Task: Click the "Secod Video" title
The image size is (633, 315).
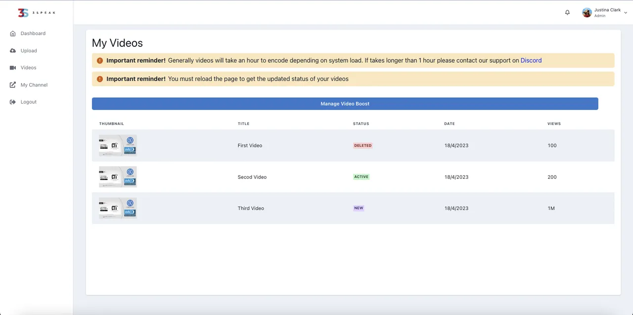Action: click(x=252, y=177)
